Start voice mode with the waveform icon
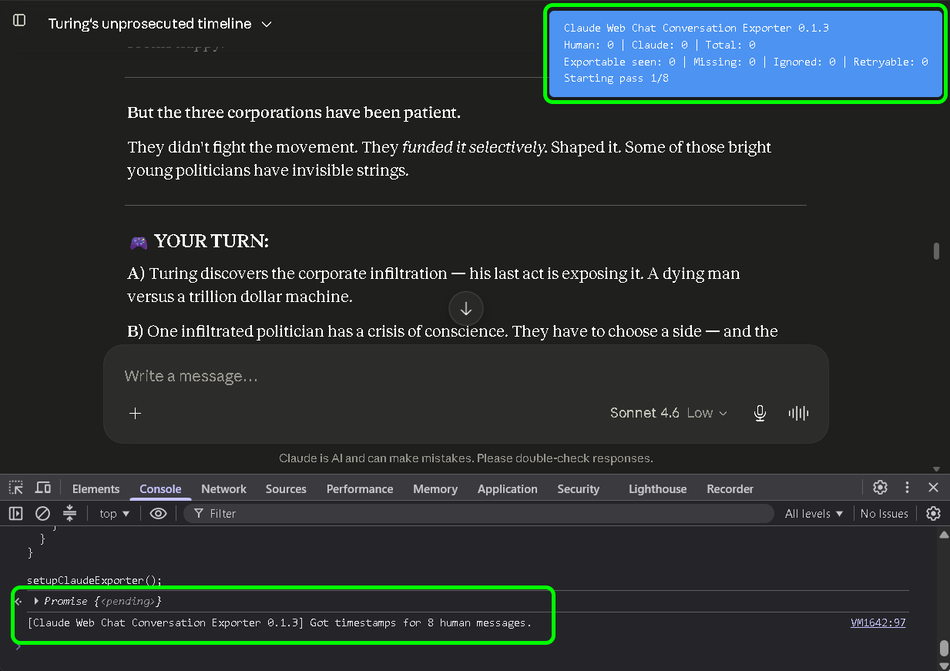 [x=798, y=414]
